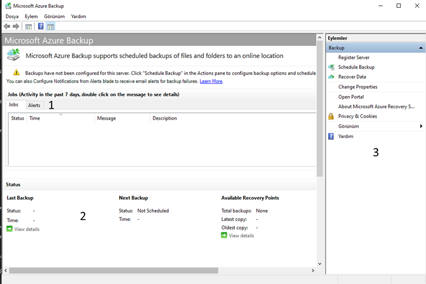Open View details under Available Recovery Points
Image resolution: width=426 pixels, height=284 pixels.
pyautogui.click(x=241, y=236)
